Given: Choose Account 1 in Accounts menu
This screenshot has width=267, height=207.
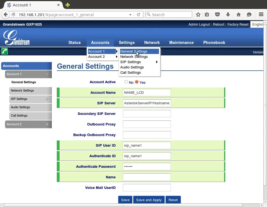Looking at the screenshot, I should pyautogui.click(x=102, y=51).
